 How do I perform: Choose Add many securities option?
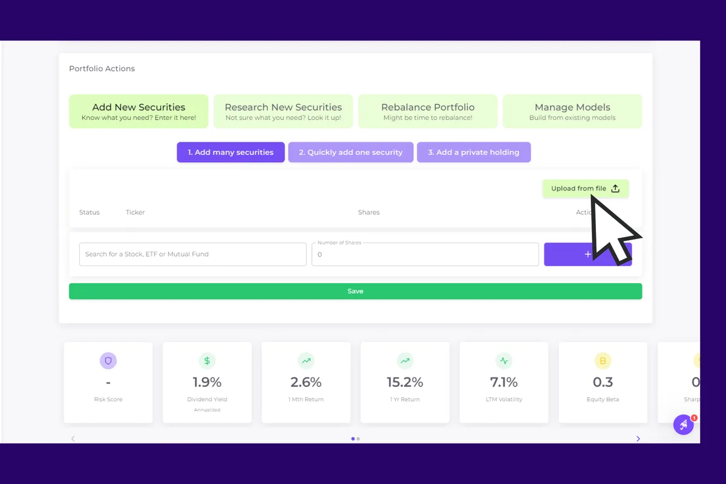(x=231, y=152)
